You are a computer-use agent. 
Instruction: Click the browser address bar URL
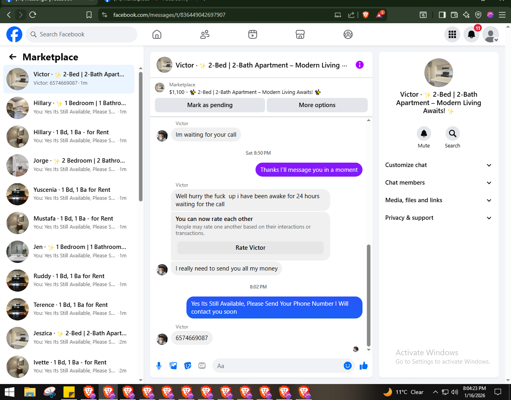[x=169, y=15]
